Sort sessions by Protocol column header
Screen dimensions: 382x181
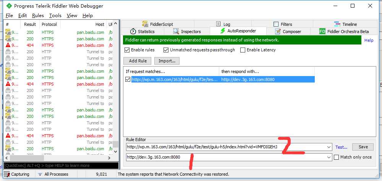coord(50,24)
